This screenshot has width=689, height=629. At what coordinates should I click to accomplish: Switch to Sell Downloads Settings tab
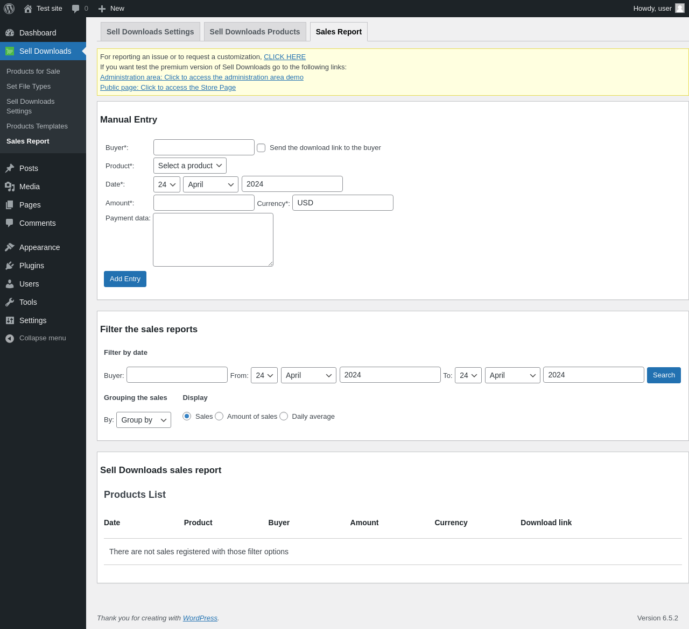(x=150, y=32)
